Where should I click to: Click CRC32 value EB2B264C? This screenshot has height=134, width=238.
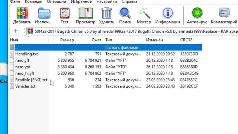(x=189, y=60)
